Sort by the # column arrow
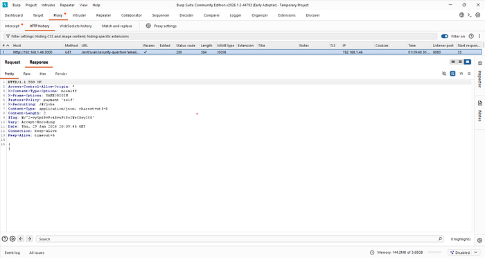This screenshot has width=485, height=258. [x=8, y=46]
